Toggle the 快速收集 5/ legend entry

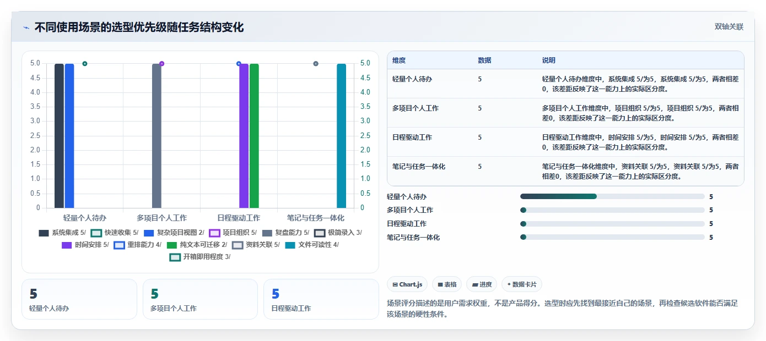[115, 233]
